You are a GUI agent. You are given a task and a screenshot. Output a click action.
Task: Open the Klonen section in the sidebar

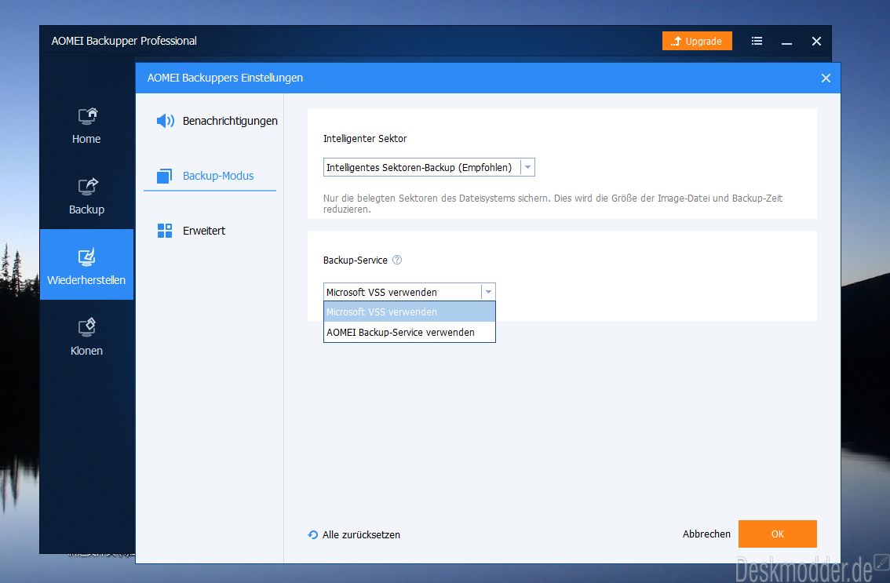coord(86,336)
